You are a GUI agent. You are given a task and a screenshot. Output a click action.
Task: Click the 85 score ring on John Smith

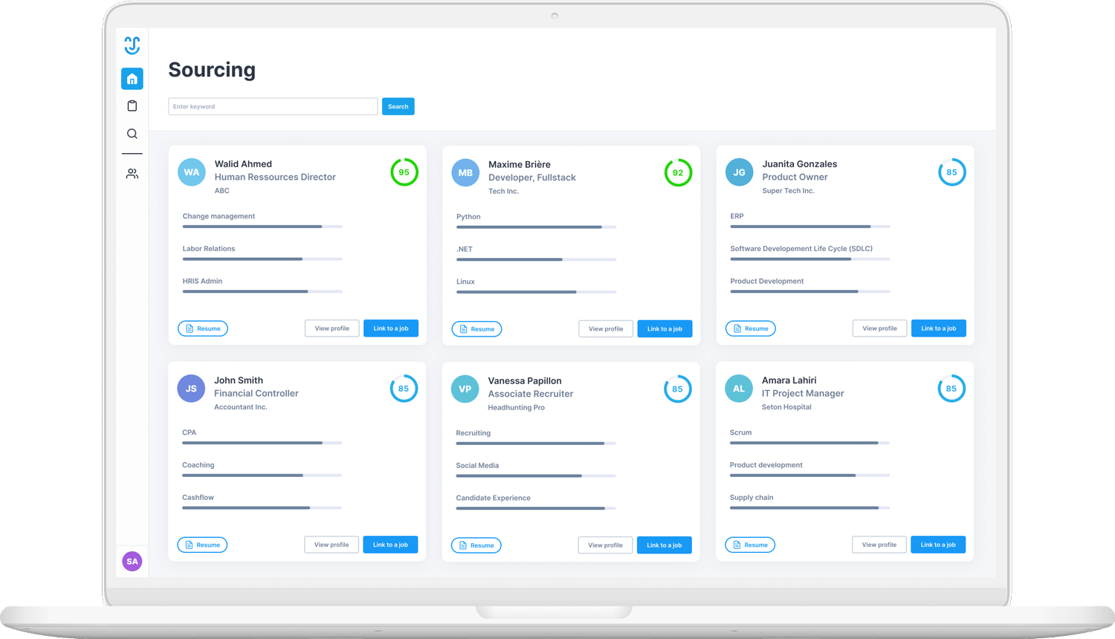pos(404,389)
